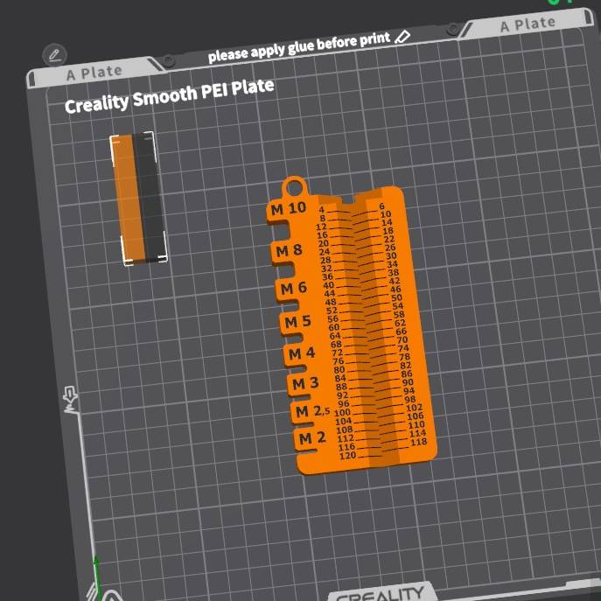601x601 pixels.
Task: Click the 'Creality Smooth PEI Plate' label
Action: pyautogui.click(x=170, y=96)
